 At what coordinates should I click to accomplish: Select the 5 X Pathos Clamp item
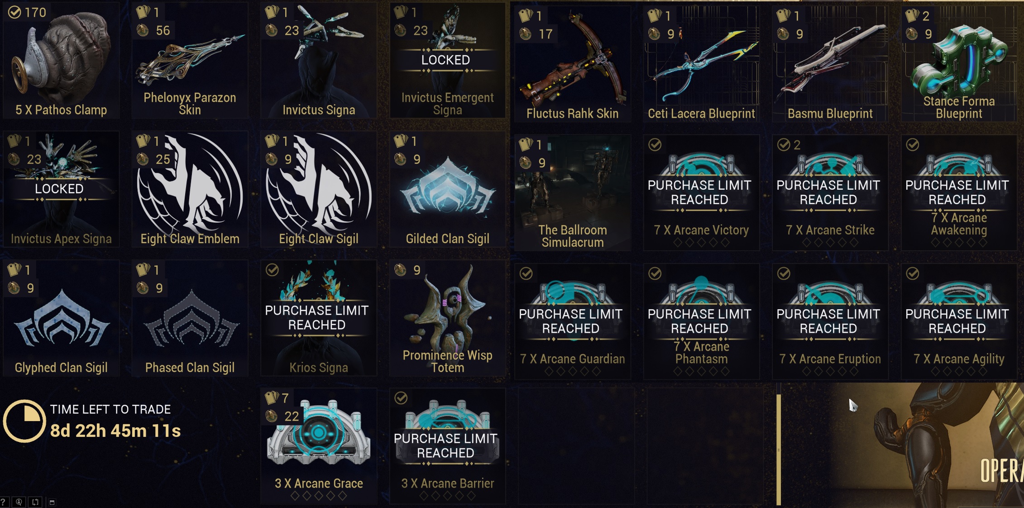click(61, 61)
